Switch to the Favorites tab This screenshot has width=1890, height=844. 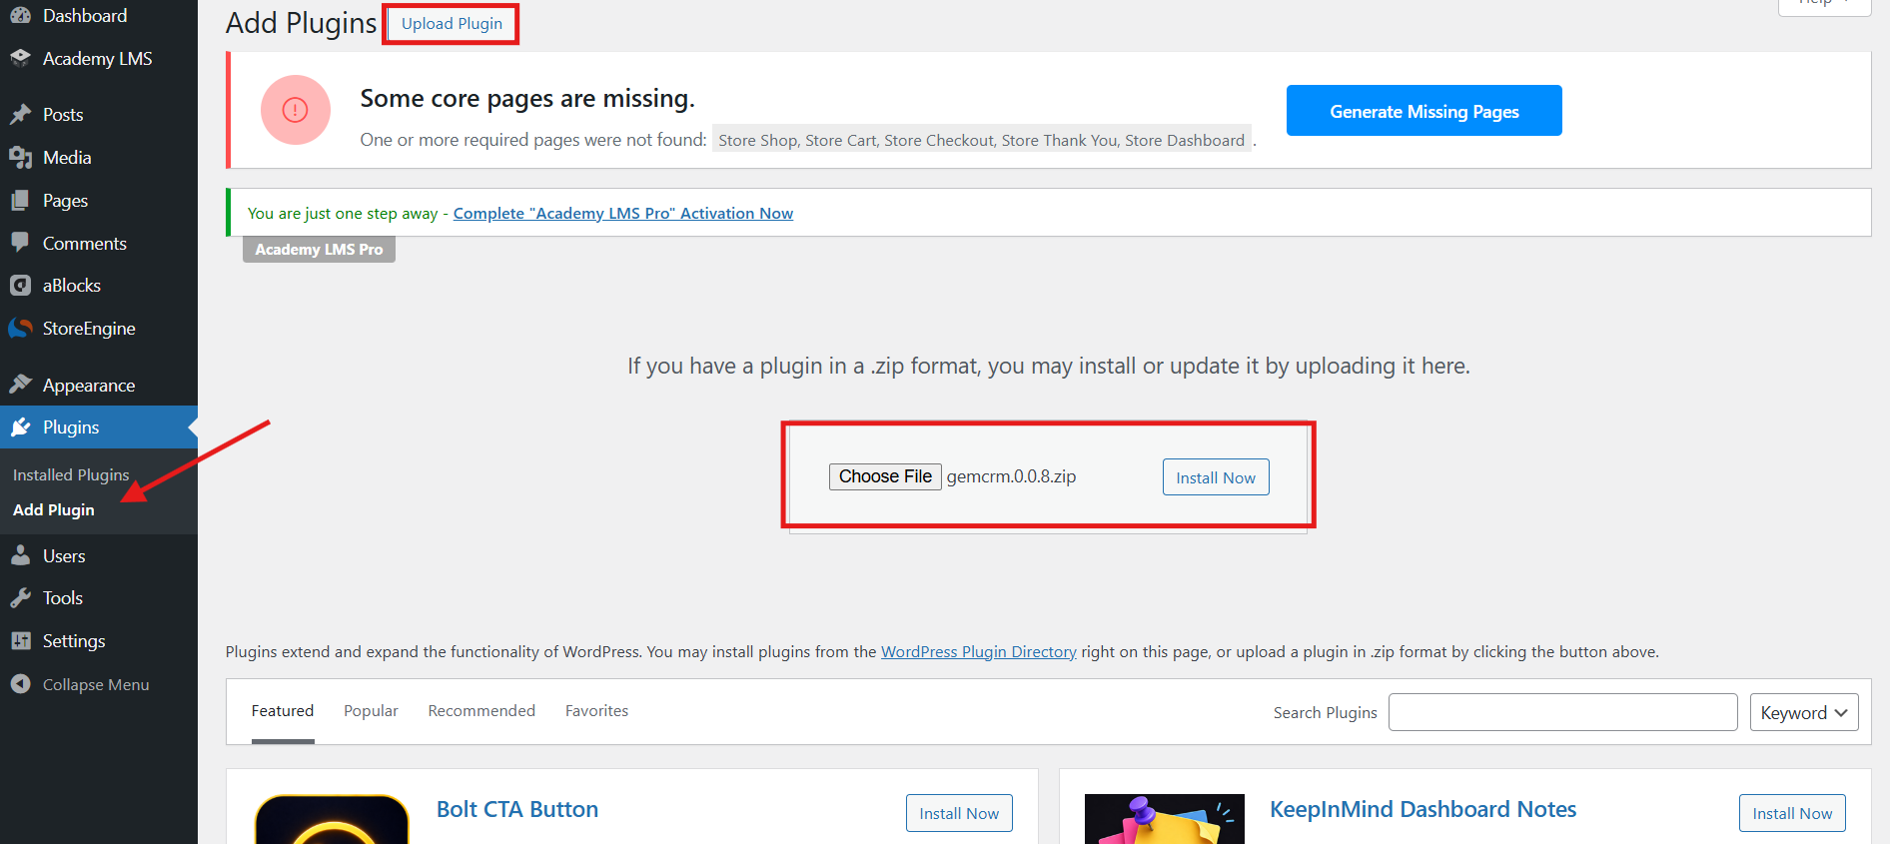point(596,711)
